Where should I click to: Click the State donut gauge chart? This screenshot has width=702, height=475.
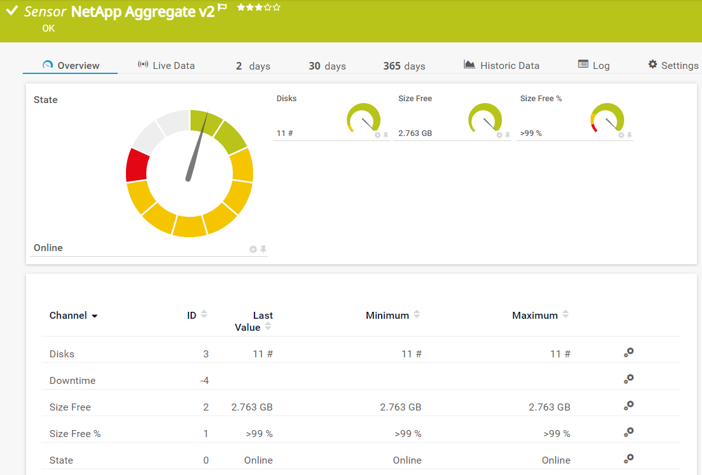click(x=189, y=173)
